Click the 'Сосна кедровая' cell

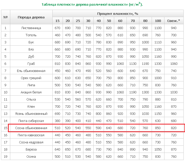coord(31,142)
